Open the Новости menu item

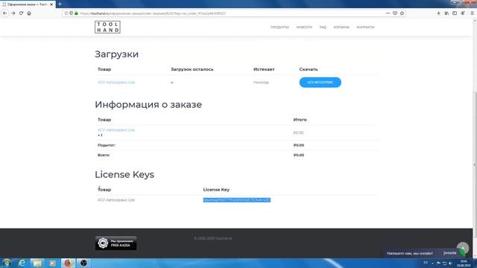pos(304,28)
